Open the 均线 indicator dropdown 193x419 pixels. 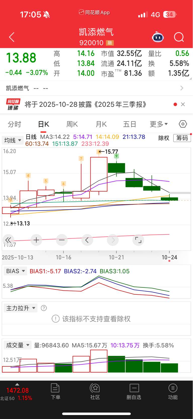[13, 140]
